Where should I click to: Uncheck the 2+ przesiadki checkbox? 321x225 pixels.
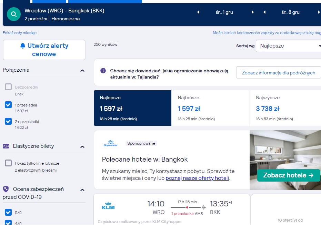pyautogui.click(x=8, y=121)
